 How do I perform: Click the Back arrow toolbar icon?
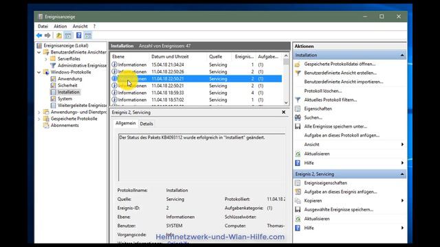pyautogui.click(x=39, y=35)
